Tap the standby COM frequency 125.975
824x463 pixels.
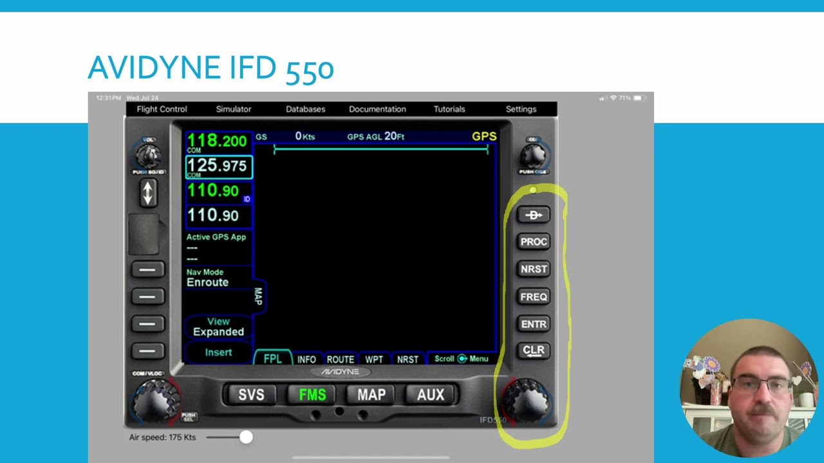pos(219,167)
